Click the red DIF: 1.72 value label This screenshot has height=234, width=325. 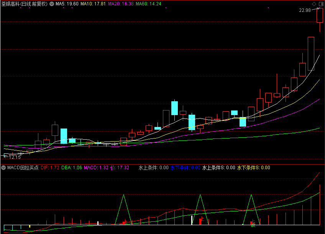(50, 168)
